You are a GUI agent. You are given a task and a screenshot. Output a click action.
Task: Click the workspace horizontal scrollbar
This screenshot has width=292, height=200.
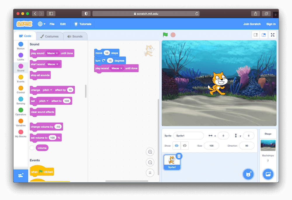[x=127, y=181]
